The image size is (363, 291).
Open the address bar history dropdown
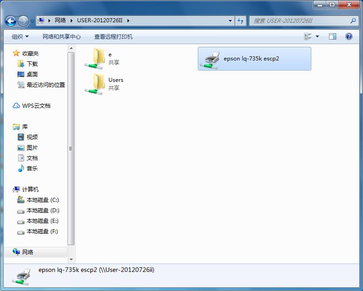(230, 20)
